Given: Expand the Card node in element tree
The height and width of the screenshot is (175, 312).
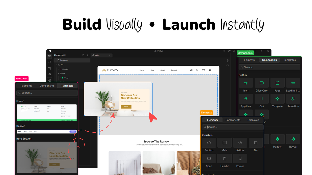Looking at the screenshot, I should tap(60, 78).
